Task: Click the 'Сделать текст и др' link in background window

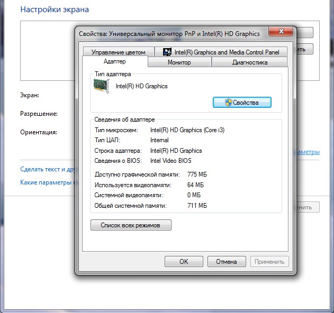Action: (48, 169)
